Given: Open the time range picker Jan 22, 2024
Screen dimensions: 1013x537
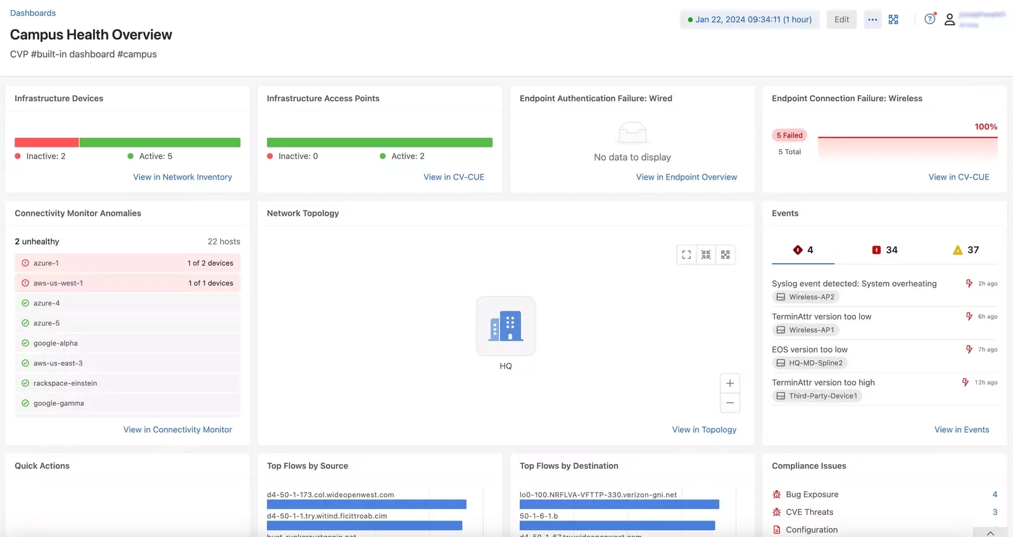Looking at the screenshot, I should [x=750, y=20].
